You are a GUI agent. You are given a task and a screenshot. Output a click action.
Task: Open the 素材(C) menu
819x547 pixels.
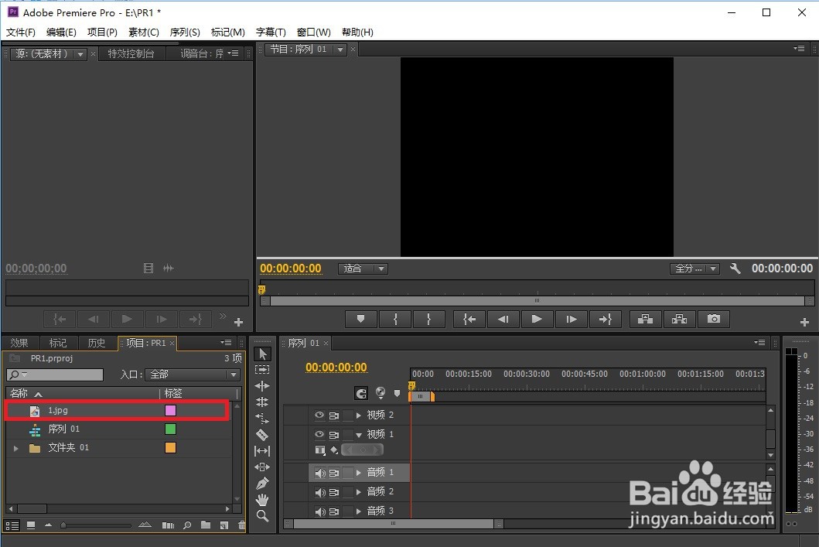144,32
